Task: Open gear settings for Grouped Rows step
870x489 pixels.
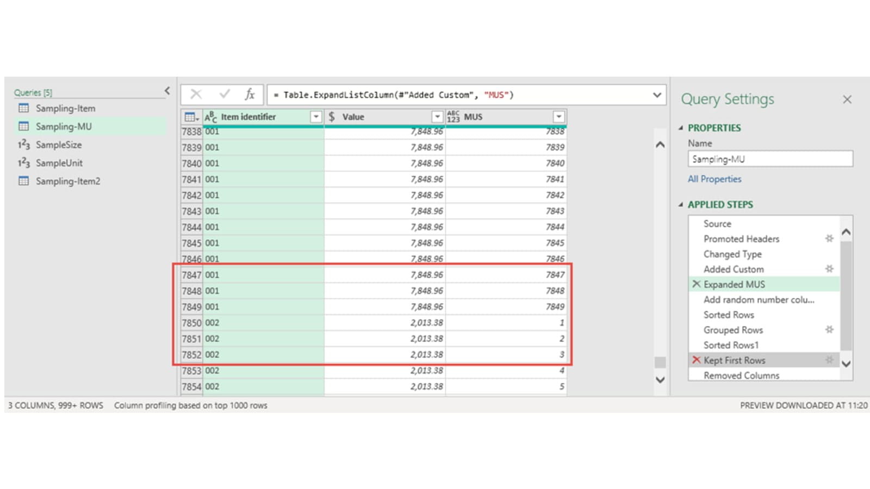Action: (x=829, y=330)
